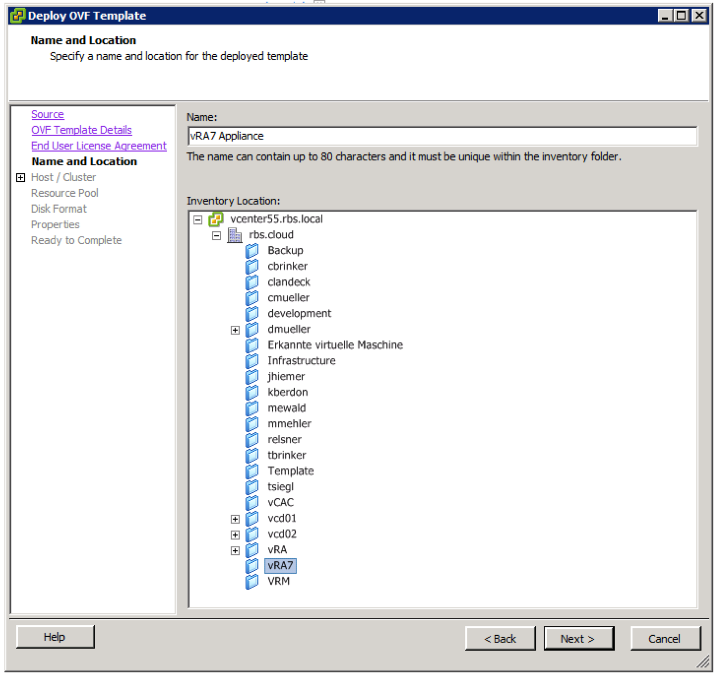
Task: Click the folder icon beside cmueller
Action: coord(252,298)
